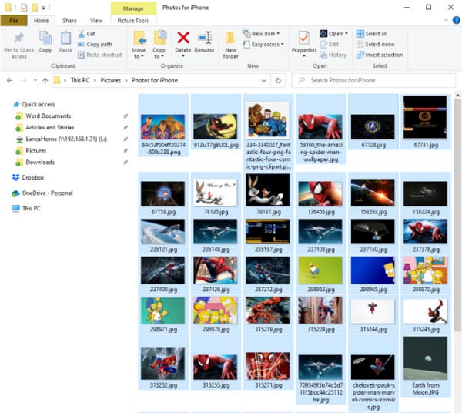Click Select none in the Select group
The height and width of the screenshot is (413, 462).
tap(379, 45)
